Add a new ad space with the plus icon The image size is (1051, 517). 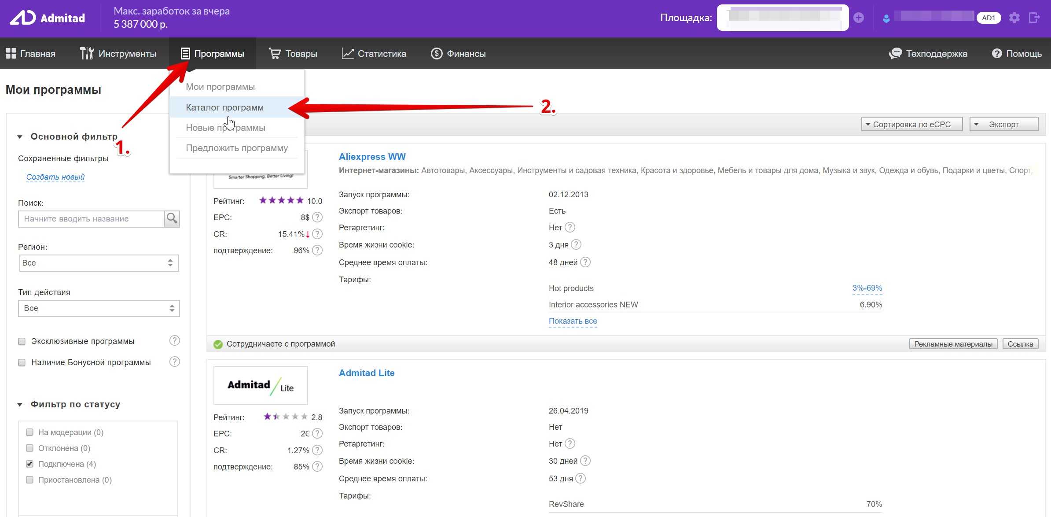[858, 18]
